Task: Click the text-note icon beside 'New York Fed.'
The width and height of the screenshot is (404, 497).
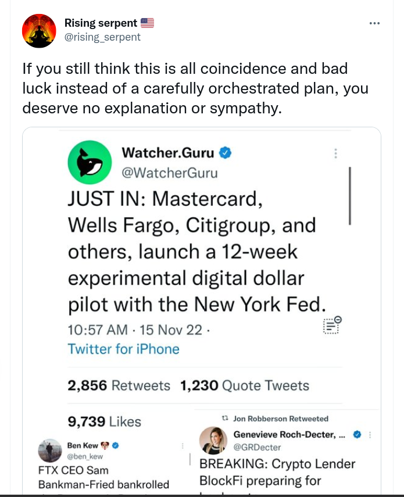Action: point(332,326)
